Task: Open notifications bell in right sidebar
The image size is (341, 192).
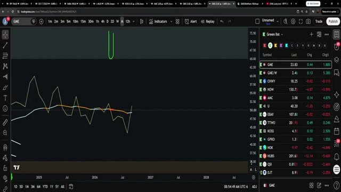Action: coord(336,156)
